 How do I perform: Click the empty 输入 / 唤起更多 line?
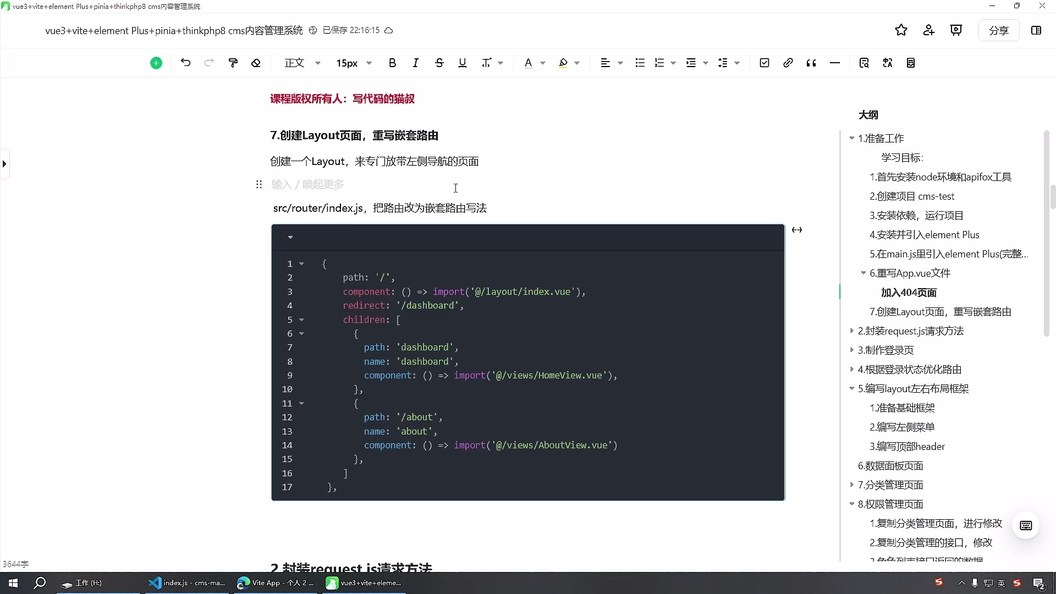307,185
